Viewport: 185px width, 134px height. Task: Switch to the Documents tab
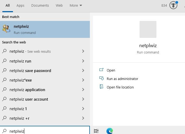40,6
